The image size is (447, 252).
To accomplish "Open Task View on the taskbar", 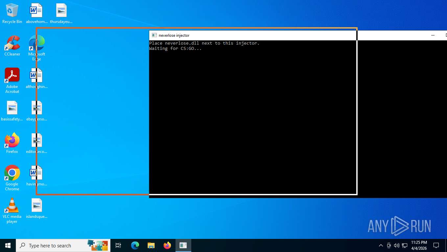I will [118, 245].
